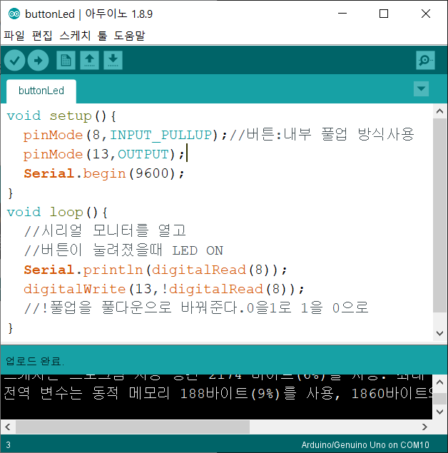Click the horizontal scrollbar right arrow
448x453 pixels.
click(x=424, y=427)
